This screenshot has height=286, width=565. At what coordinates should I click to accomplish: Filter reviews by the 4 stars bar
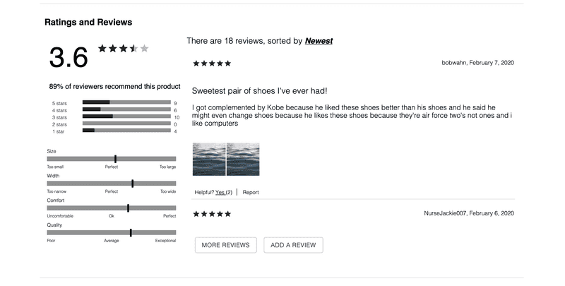tap(126, 110)
